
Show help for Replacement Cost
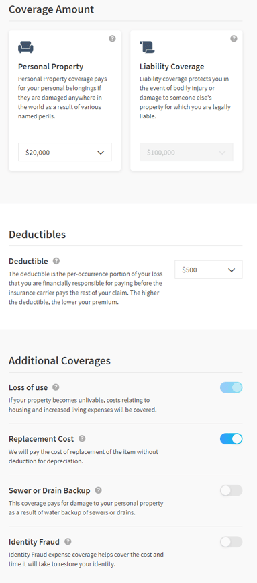(x=82, y=438)
